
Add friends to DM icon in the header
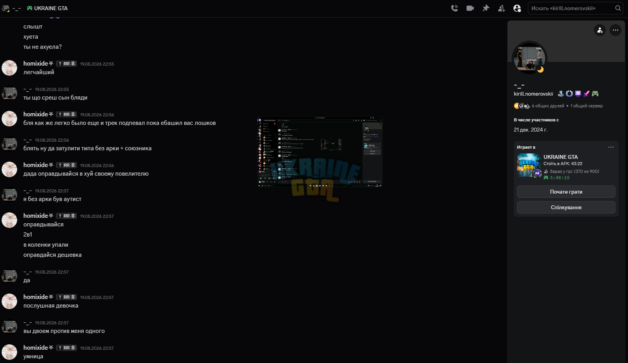501,8
